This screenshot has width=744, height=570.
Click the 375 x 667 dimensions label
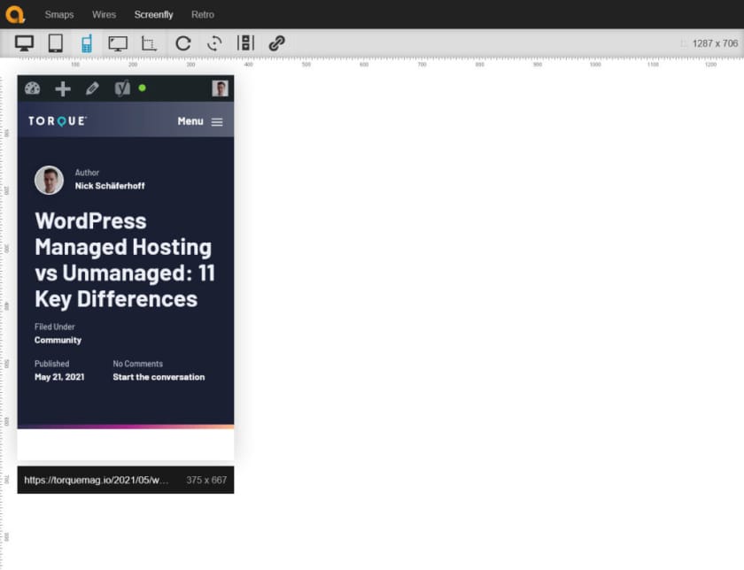click(206, 480)
